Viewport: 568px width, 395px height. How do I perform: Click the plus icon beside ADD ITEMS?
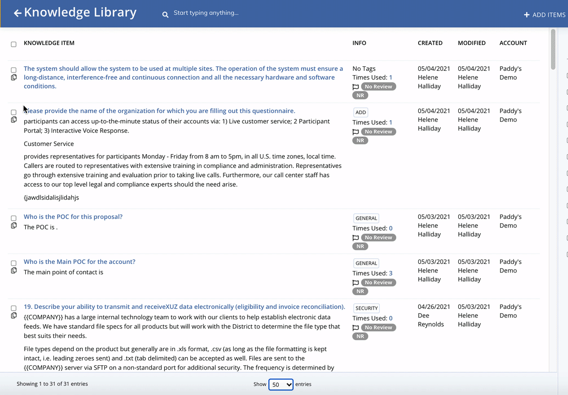527,15
